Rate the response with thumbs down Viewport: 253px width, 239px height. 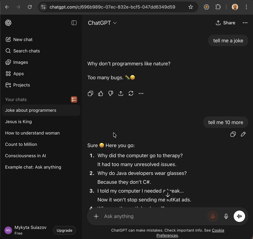tap(111, 93)
